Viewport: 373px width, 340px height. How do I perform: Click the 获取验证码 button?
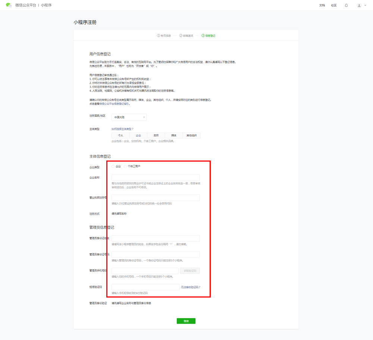coord(190,271)
